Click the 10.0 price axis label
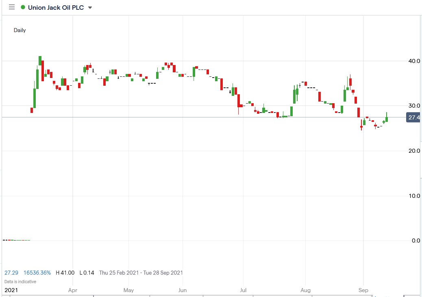Viewport: 422px width, 297px height. (414, 196)
